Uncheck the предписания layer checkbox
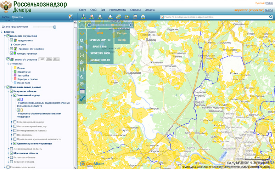Viewport: 275px width, 170px height. pos(11,40)
